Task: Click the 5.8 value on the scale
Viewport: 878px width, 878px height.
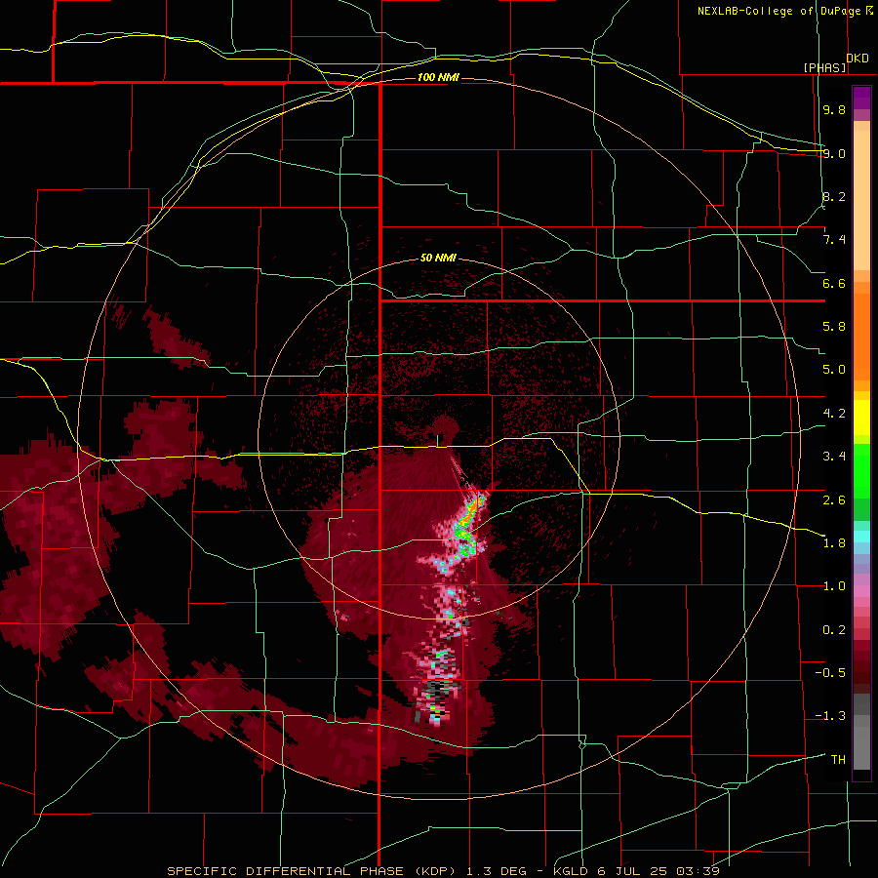Action: click(834, 327)
